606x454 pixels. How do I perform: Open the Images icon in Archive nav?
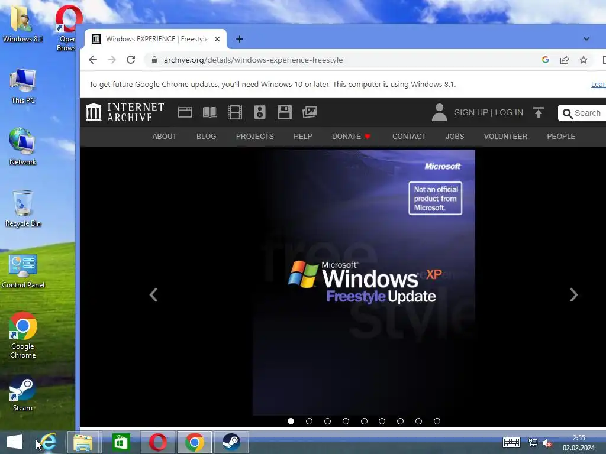point(309,112)
